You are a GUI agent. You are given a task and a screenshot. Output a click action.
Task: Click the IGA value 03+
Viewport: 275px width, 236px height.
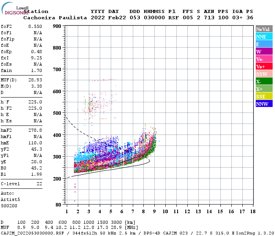click(x=237, y=18)
